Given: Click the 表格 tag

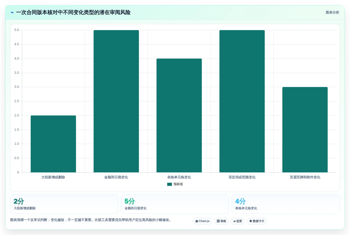Looking at the screenshot, I should 221,221.
